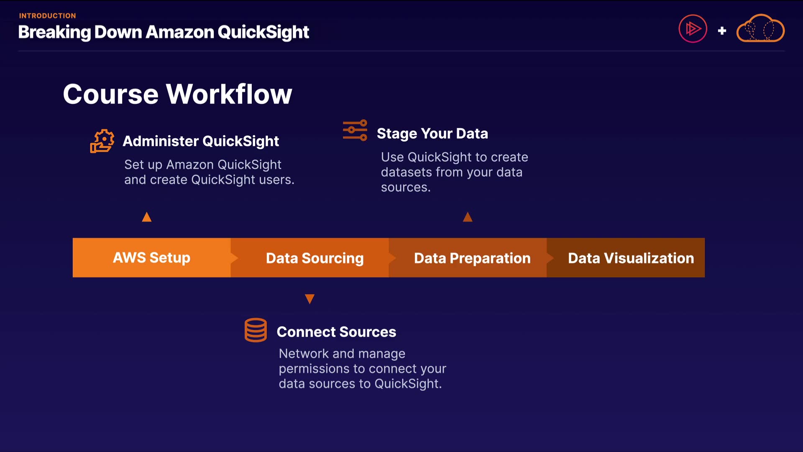Click the Connect Sources database icon
The image size is (803, 452).
(x=256, y=330)
